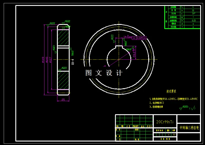Screen dimensions: 205x145
Task: Click value 0 in the x row
Action: point(193,27)
